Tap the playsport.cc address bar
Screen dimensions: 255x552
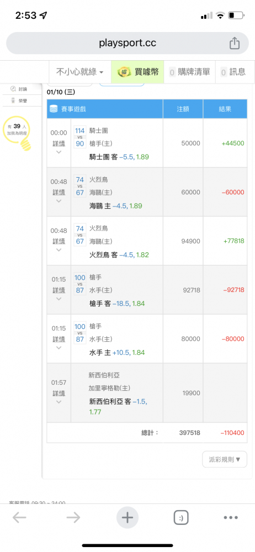click(127, 43)
